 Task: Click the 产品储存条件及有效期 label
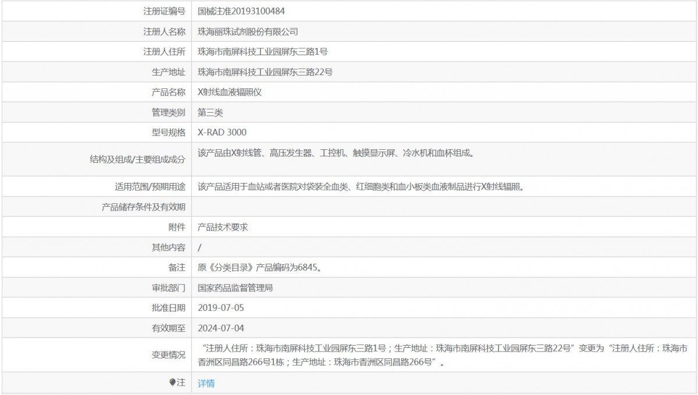(x=144, y=207)
